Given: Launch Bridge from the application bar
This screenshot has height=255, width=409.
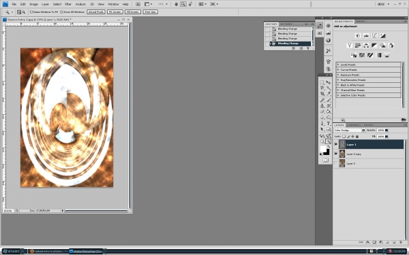Looking at the screenshot, I should pos(138,4).
